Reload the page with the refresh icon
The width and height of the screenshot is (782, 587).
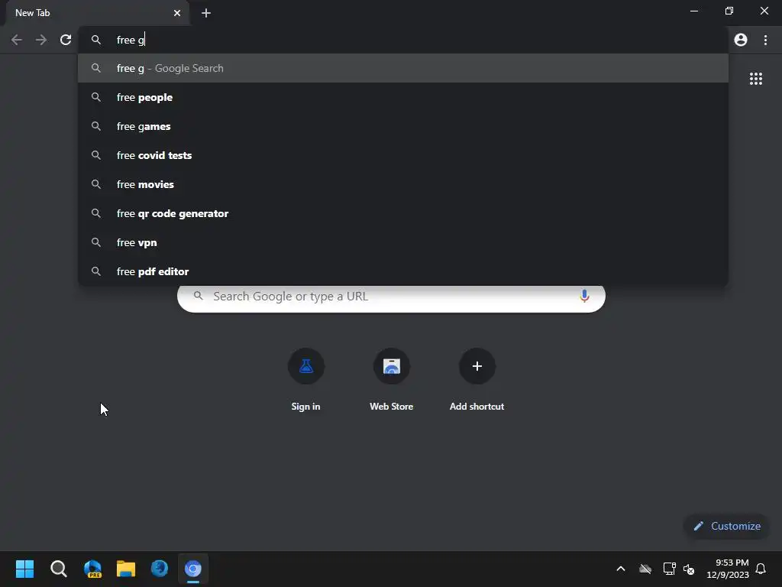click(66, 40)
